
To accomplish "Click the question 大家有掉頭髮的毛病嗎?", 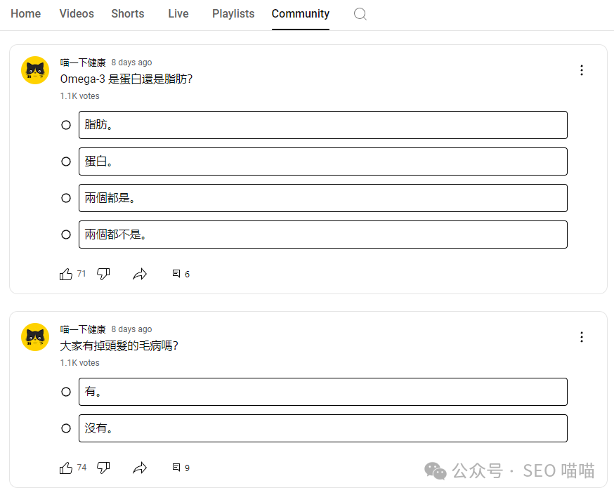I will point(119,346).
